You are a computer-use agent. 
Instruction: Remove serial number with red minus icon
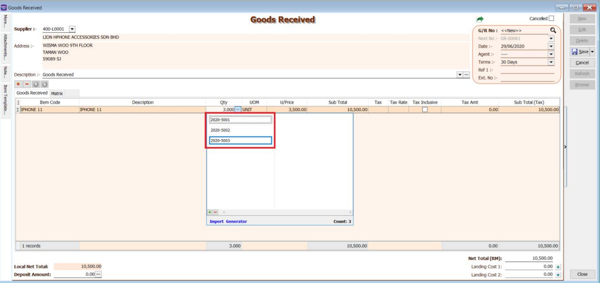click(x=215, y=212)
